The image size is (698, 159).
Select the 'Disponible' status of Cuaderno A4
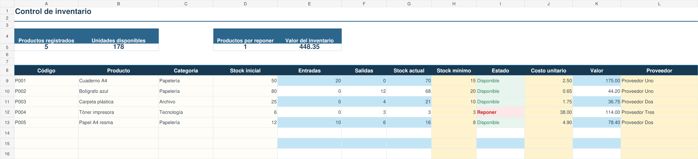[x=500, y=81]
